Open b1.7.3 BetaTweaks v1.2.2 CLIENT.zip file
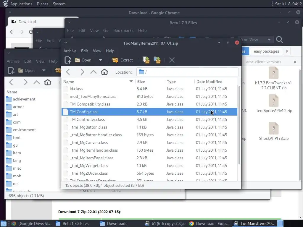Screen dimensions: 303x227 coord(274,78)
